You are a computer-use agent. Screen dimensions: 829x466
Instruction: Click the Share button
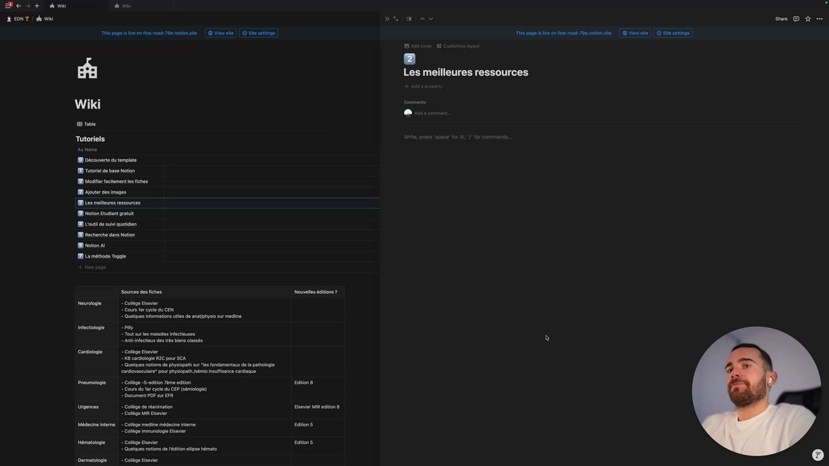(x=781, y=19)
